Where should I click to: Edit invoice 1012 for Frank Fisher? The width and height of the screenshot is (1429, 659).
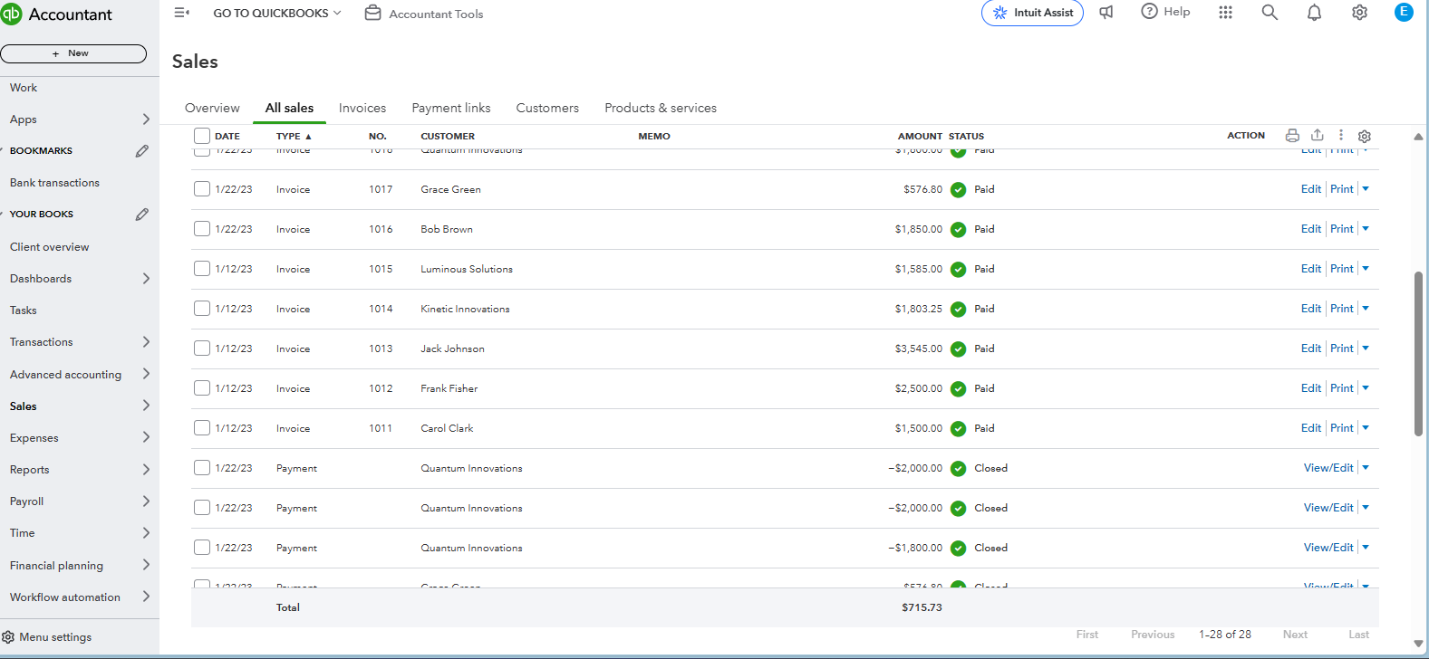(1311, 388)
